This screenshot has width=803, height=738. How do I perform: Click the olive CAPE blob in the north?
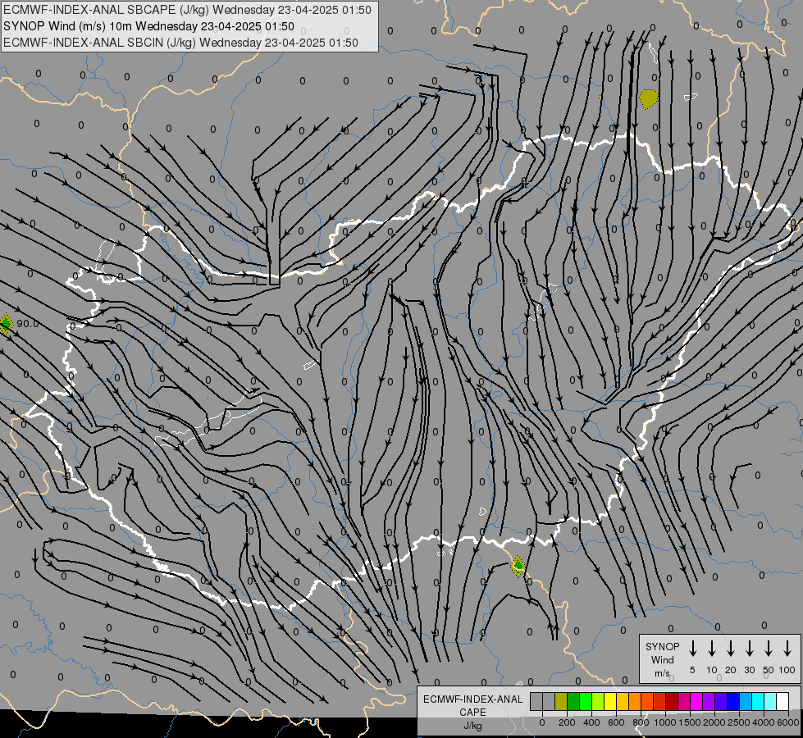pos(649,98)
